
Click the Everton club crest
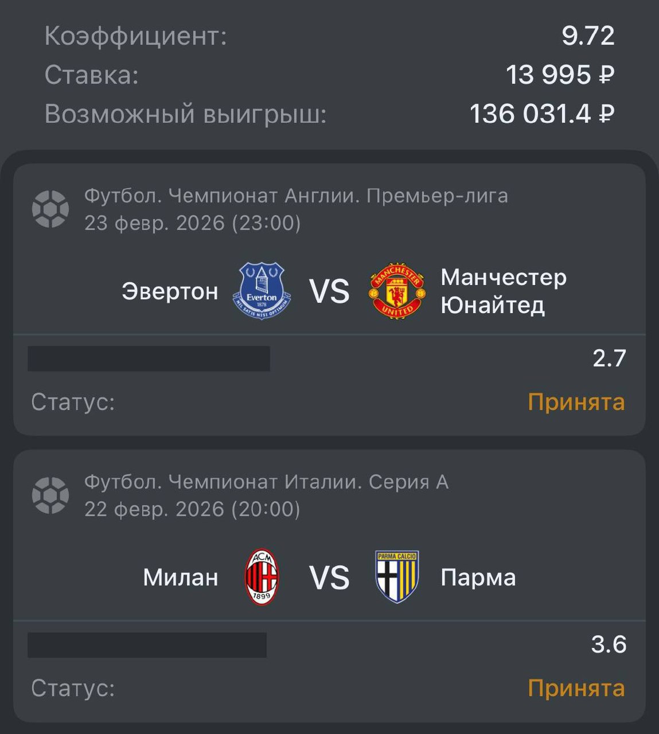click(x=262, y=291)
